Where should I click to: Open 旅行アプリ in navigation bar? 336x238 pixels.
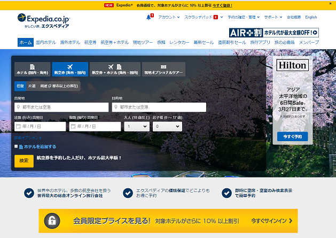260,42
